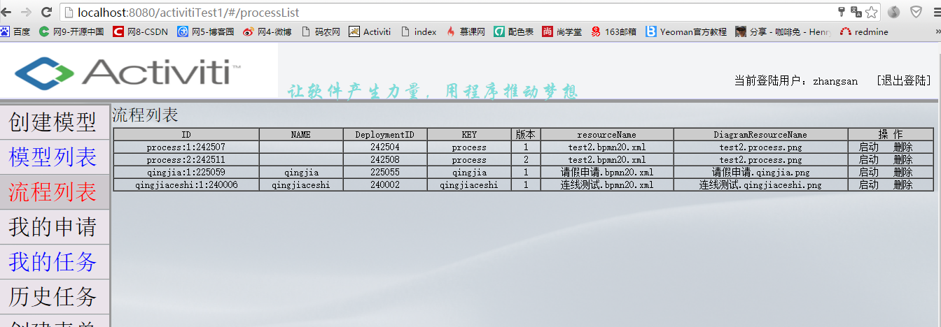Image resolution: width=941 pixels, height=327 pixels.
Task: Open the redmine bookmark
Action: (x=864, y=31)
